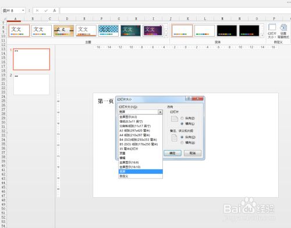The height and width of the screenshot is (228, 291).
Task: Choose 信纸(8.5x11 英寸) from the size list
Action: (140, 122)
